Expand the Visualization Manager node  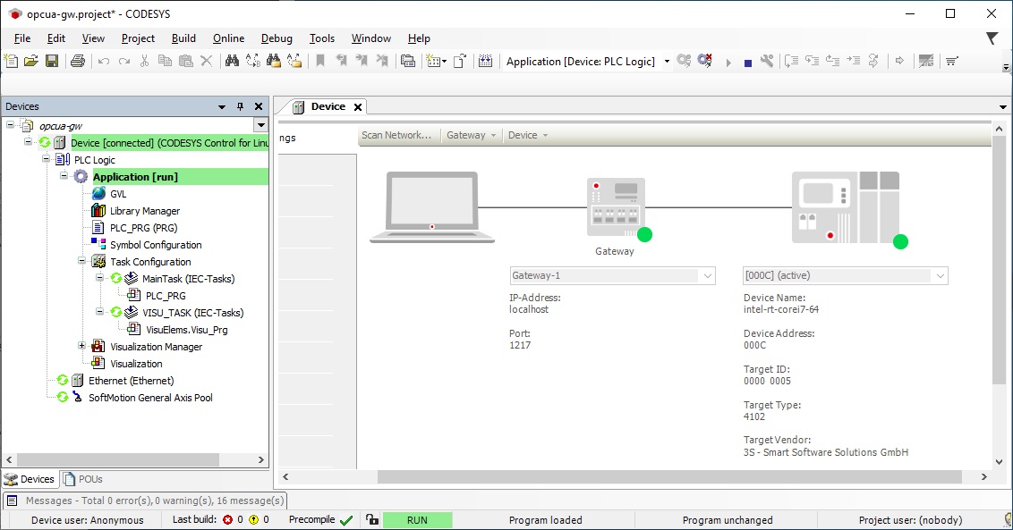[x=82, y=346]
